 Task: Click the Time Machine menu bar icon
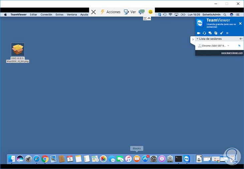click(x=165, y=15)
